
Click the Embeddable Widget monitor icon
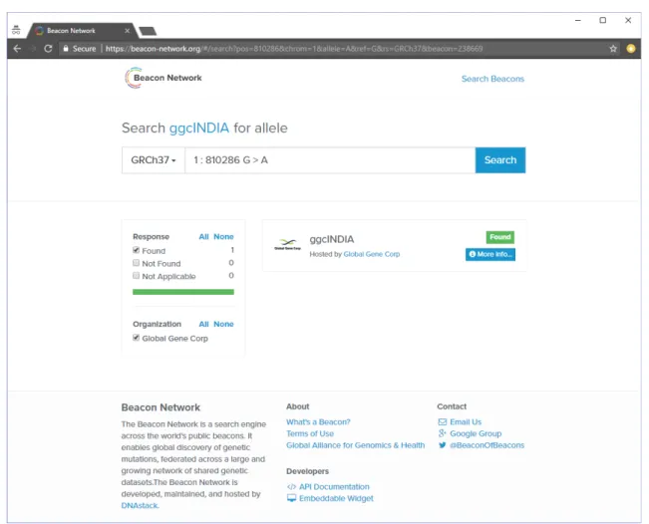coord(291,498)
